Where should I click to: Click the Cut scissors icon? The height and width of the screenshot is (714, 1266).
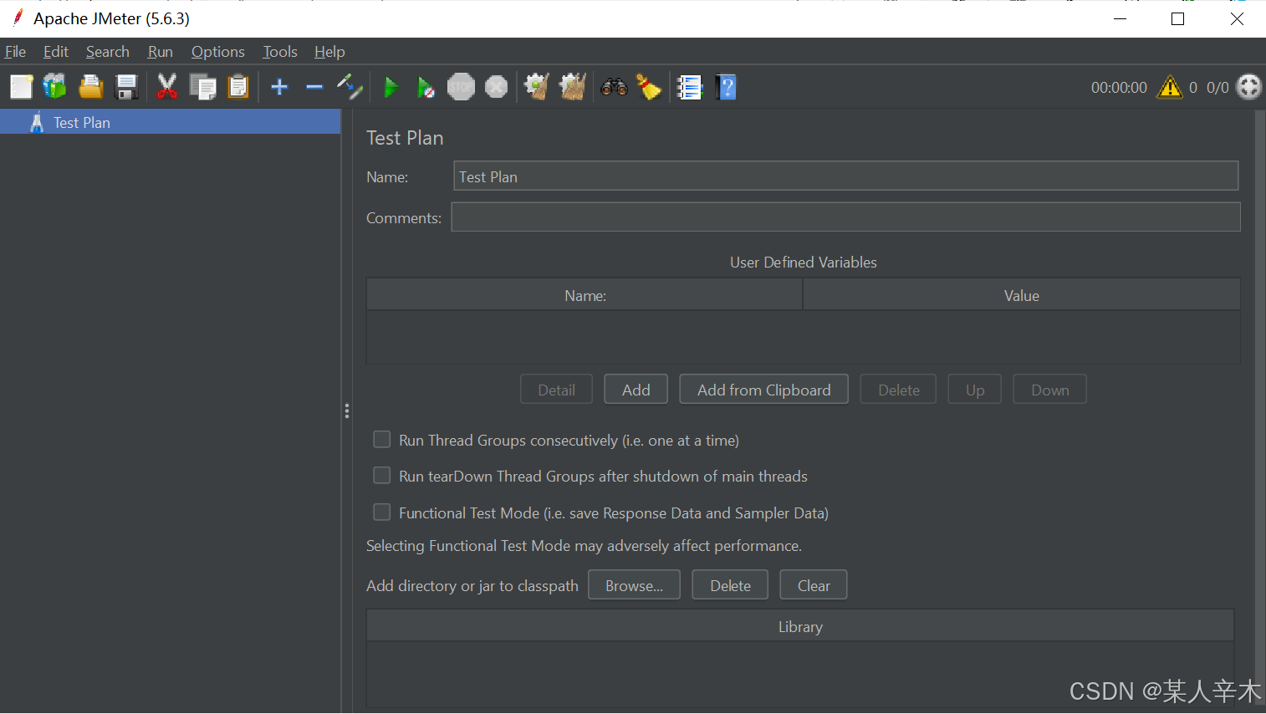pos(167,87)
